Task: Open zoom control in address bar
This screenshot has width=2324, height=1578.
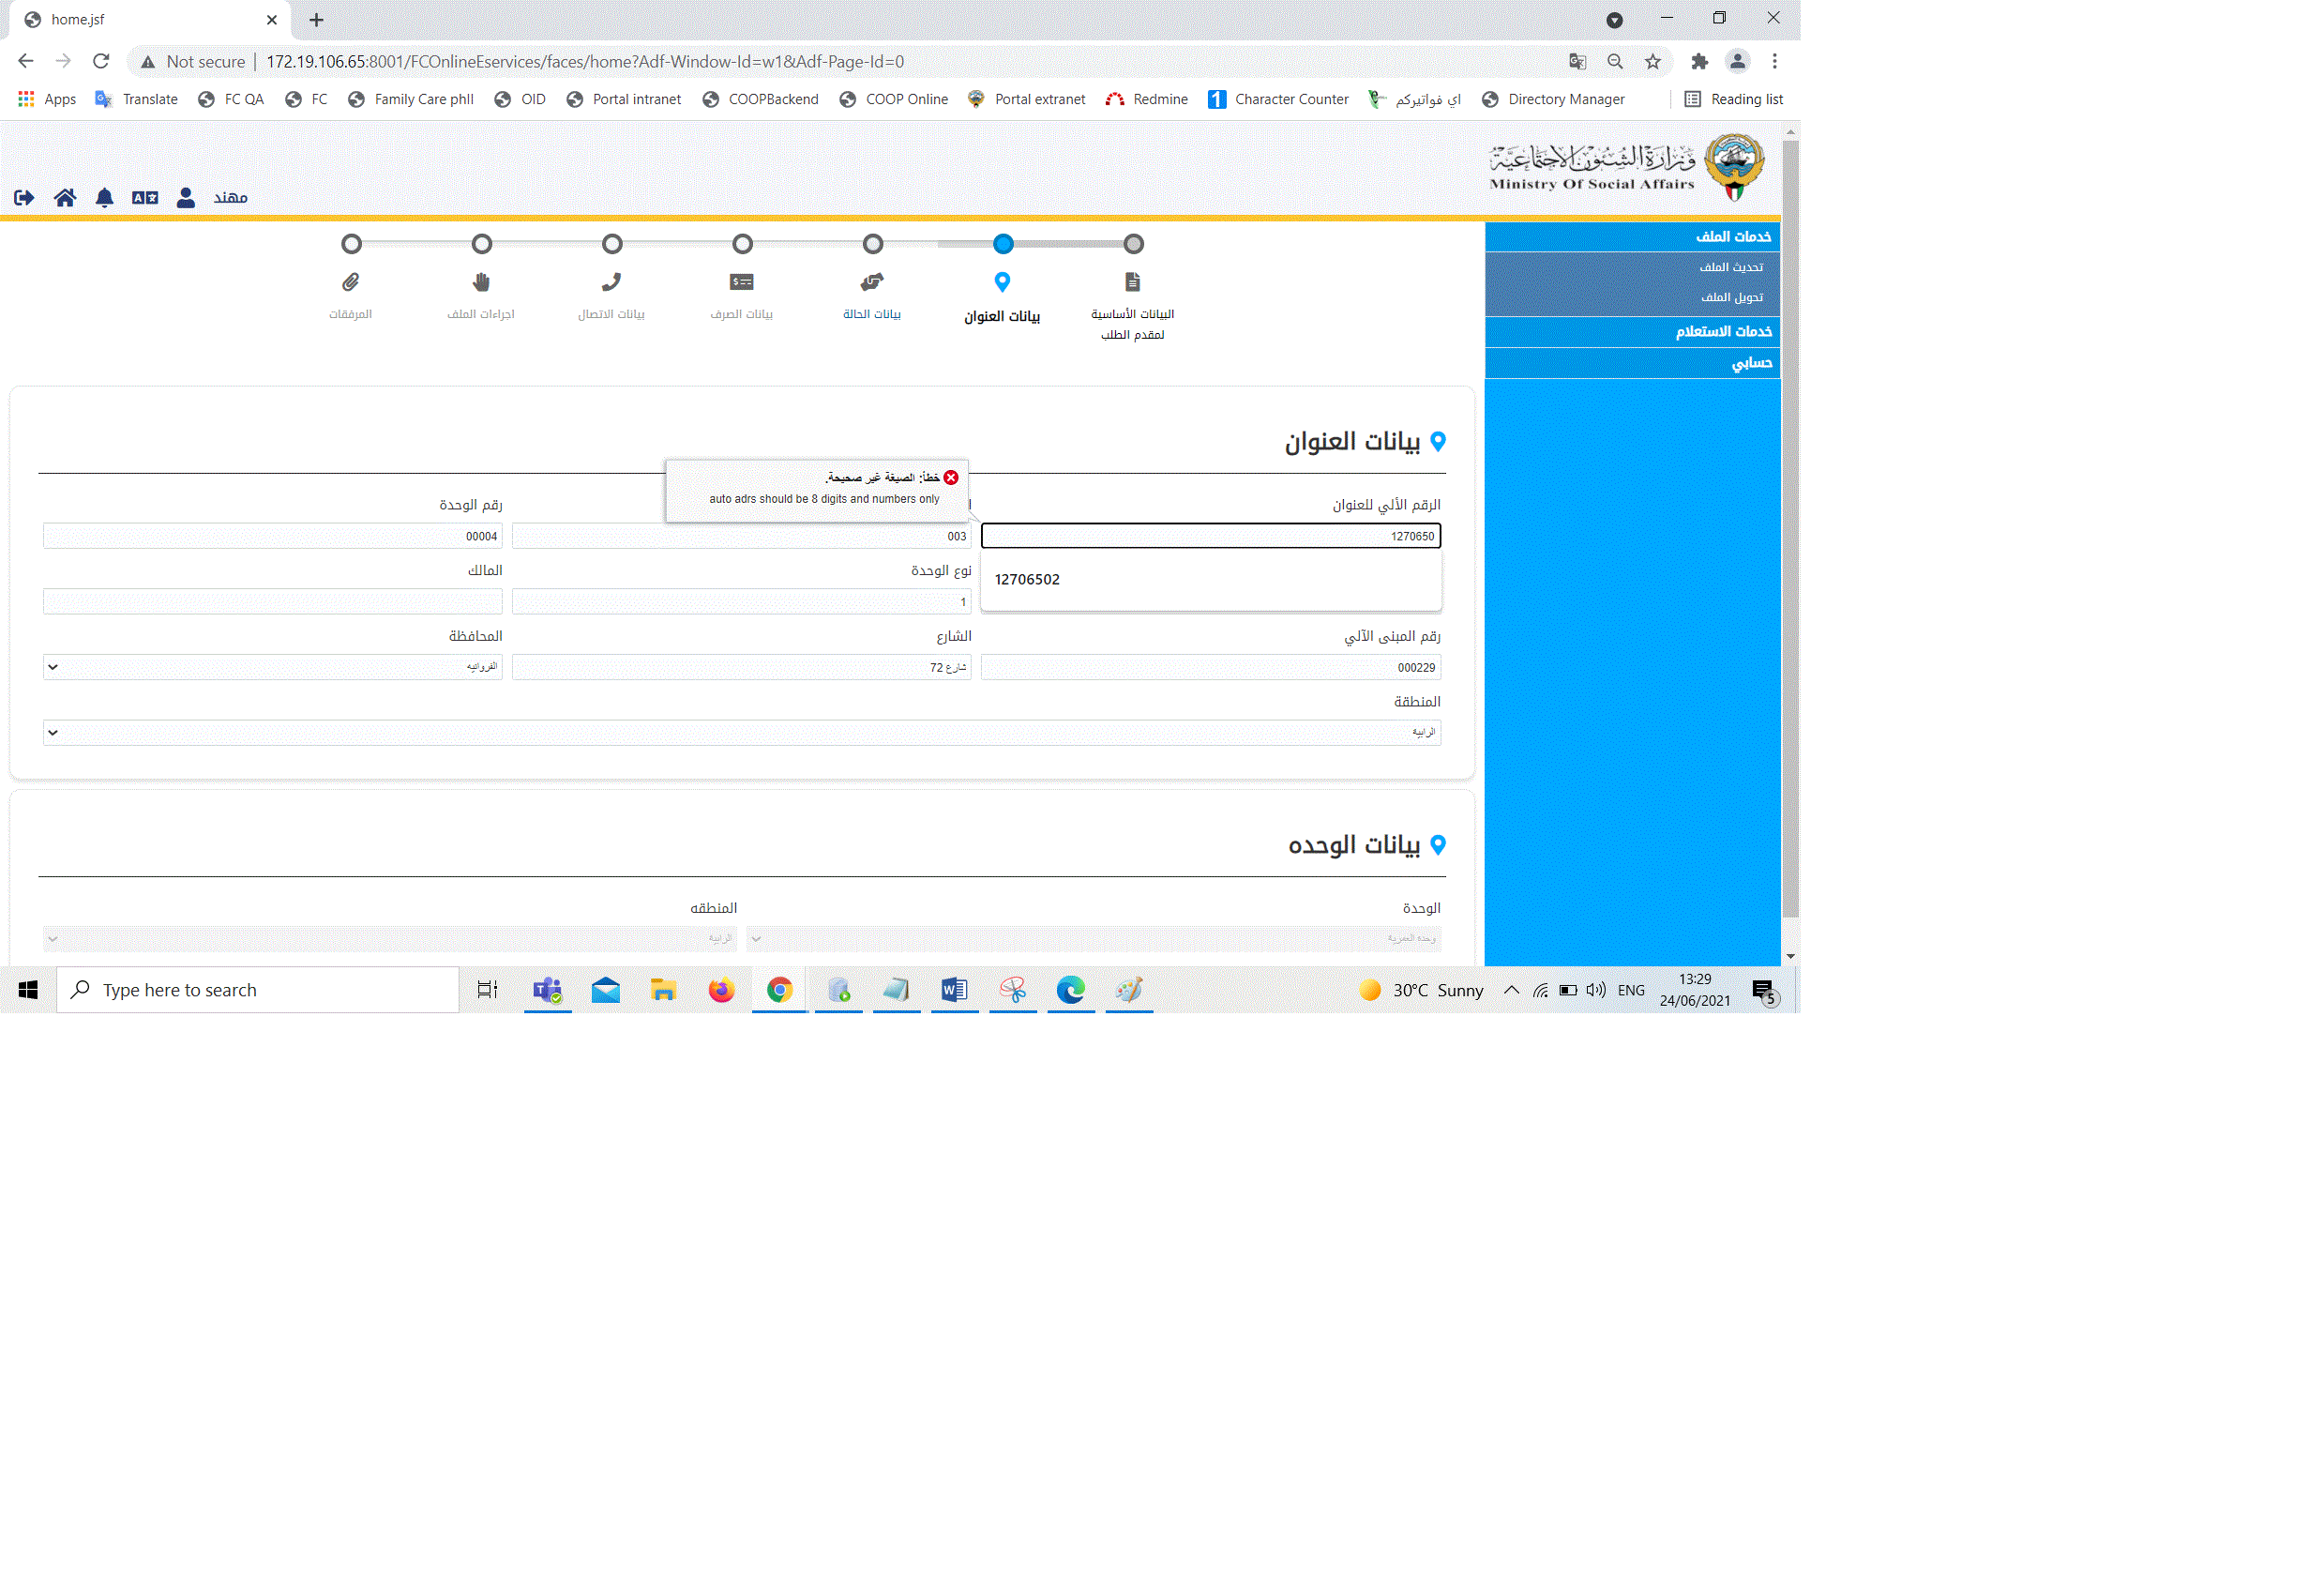Action: pyautogui.click(x=1615, y=62)
